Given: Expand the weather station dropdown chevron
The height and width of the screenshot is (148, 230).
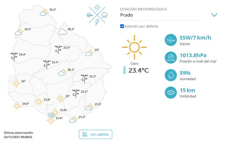Looking at the screenshot, I should click(x=214, y=15).
